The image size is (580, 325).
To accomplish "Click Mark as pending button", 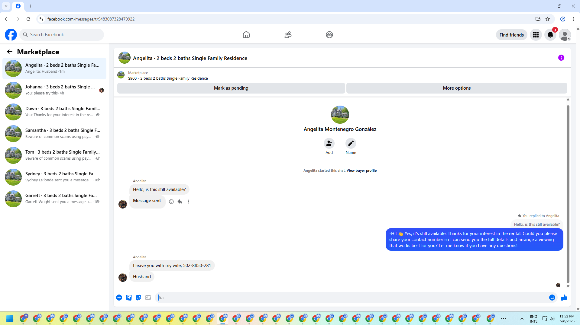I will (x=231, y=88).
